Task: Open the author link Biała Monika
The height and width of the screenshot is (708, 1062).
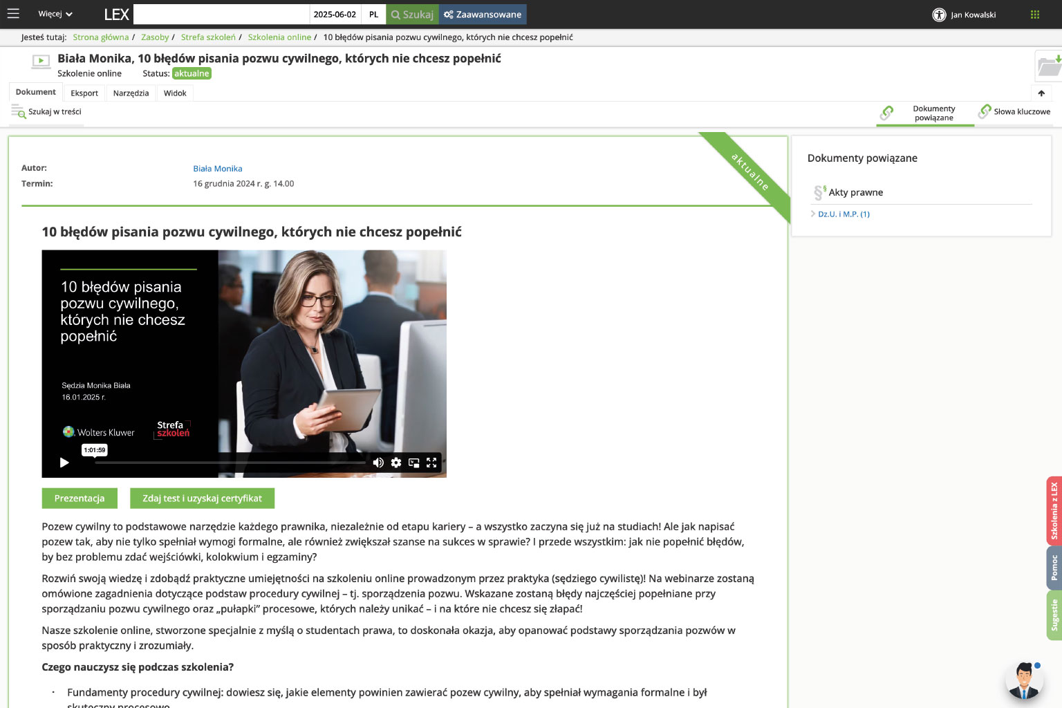Action: [x=218, y=169]
